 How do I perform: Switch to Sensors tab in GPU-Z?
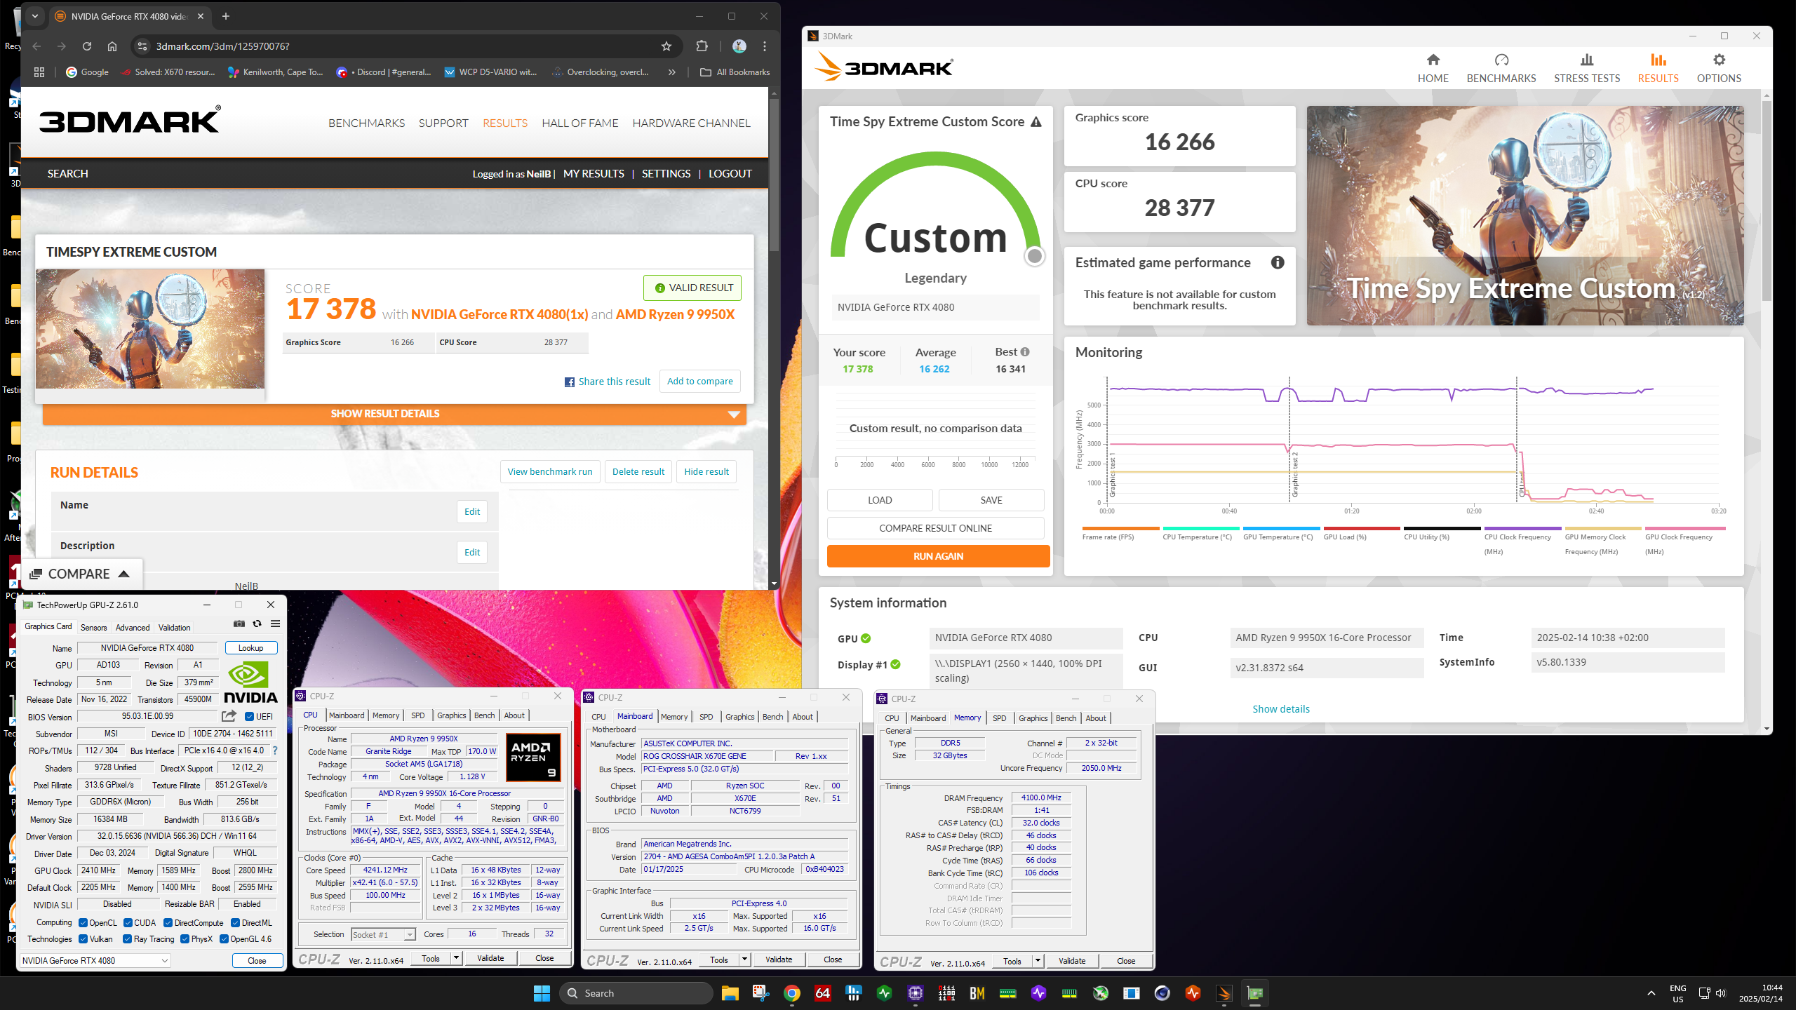93,628
